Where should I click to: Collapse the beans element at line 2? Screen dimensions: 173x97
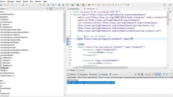pos(71,14)
